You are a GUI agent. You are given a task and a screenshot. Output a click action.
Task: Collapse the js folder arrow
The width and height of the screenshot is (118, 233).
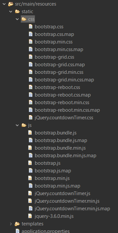[x=17, y=125]
